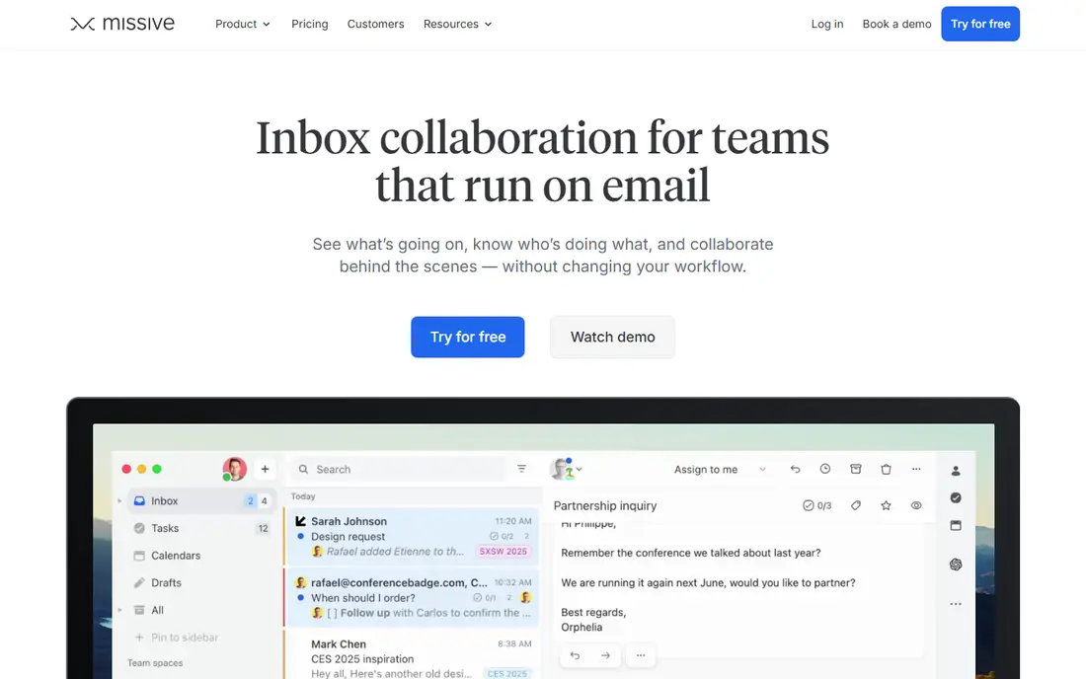Open the assignee avatar dropdown
The image size is (1086, 679).
pos(567,469)
